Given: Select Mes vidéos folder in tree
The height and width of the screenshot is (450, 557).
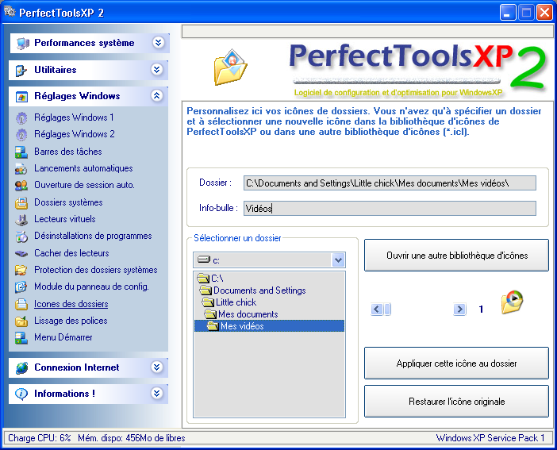Looking at the screenshot, I should (269, 326).
